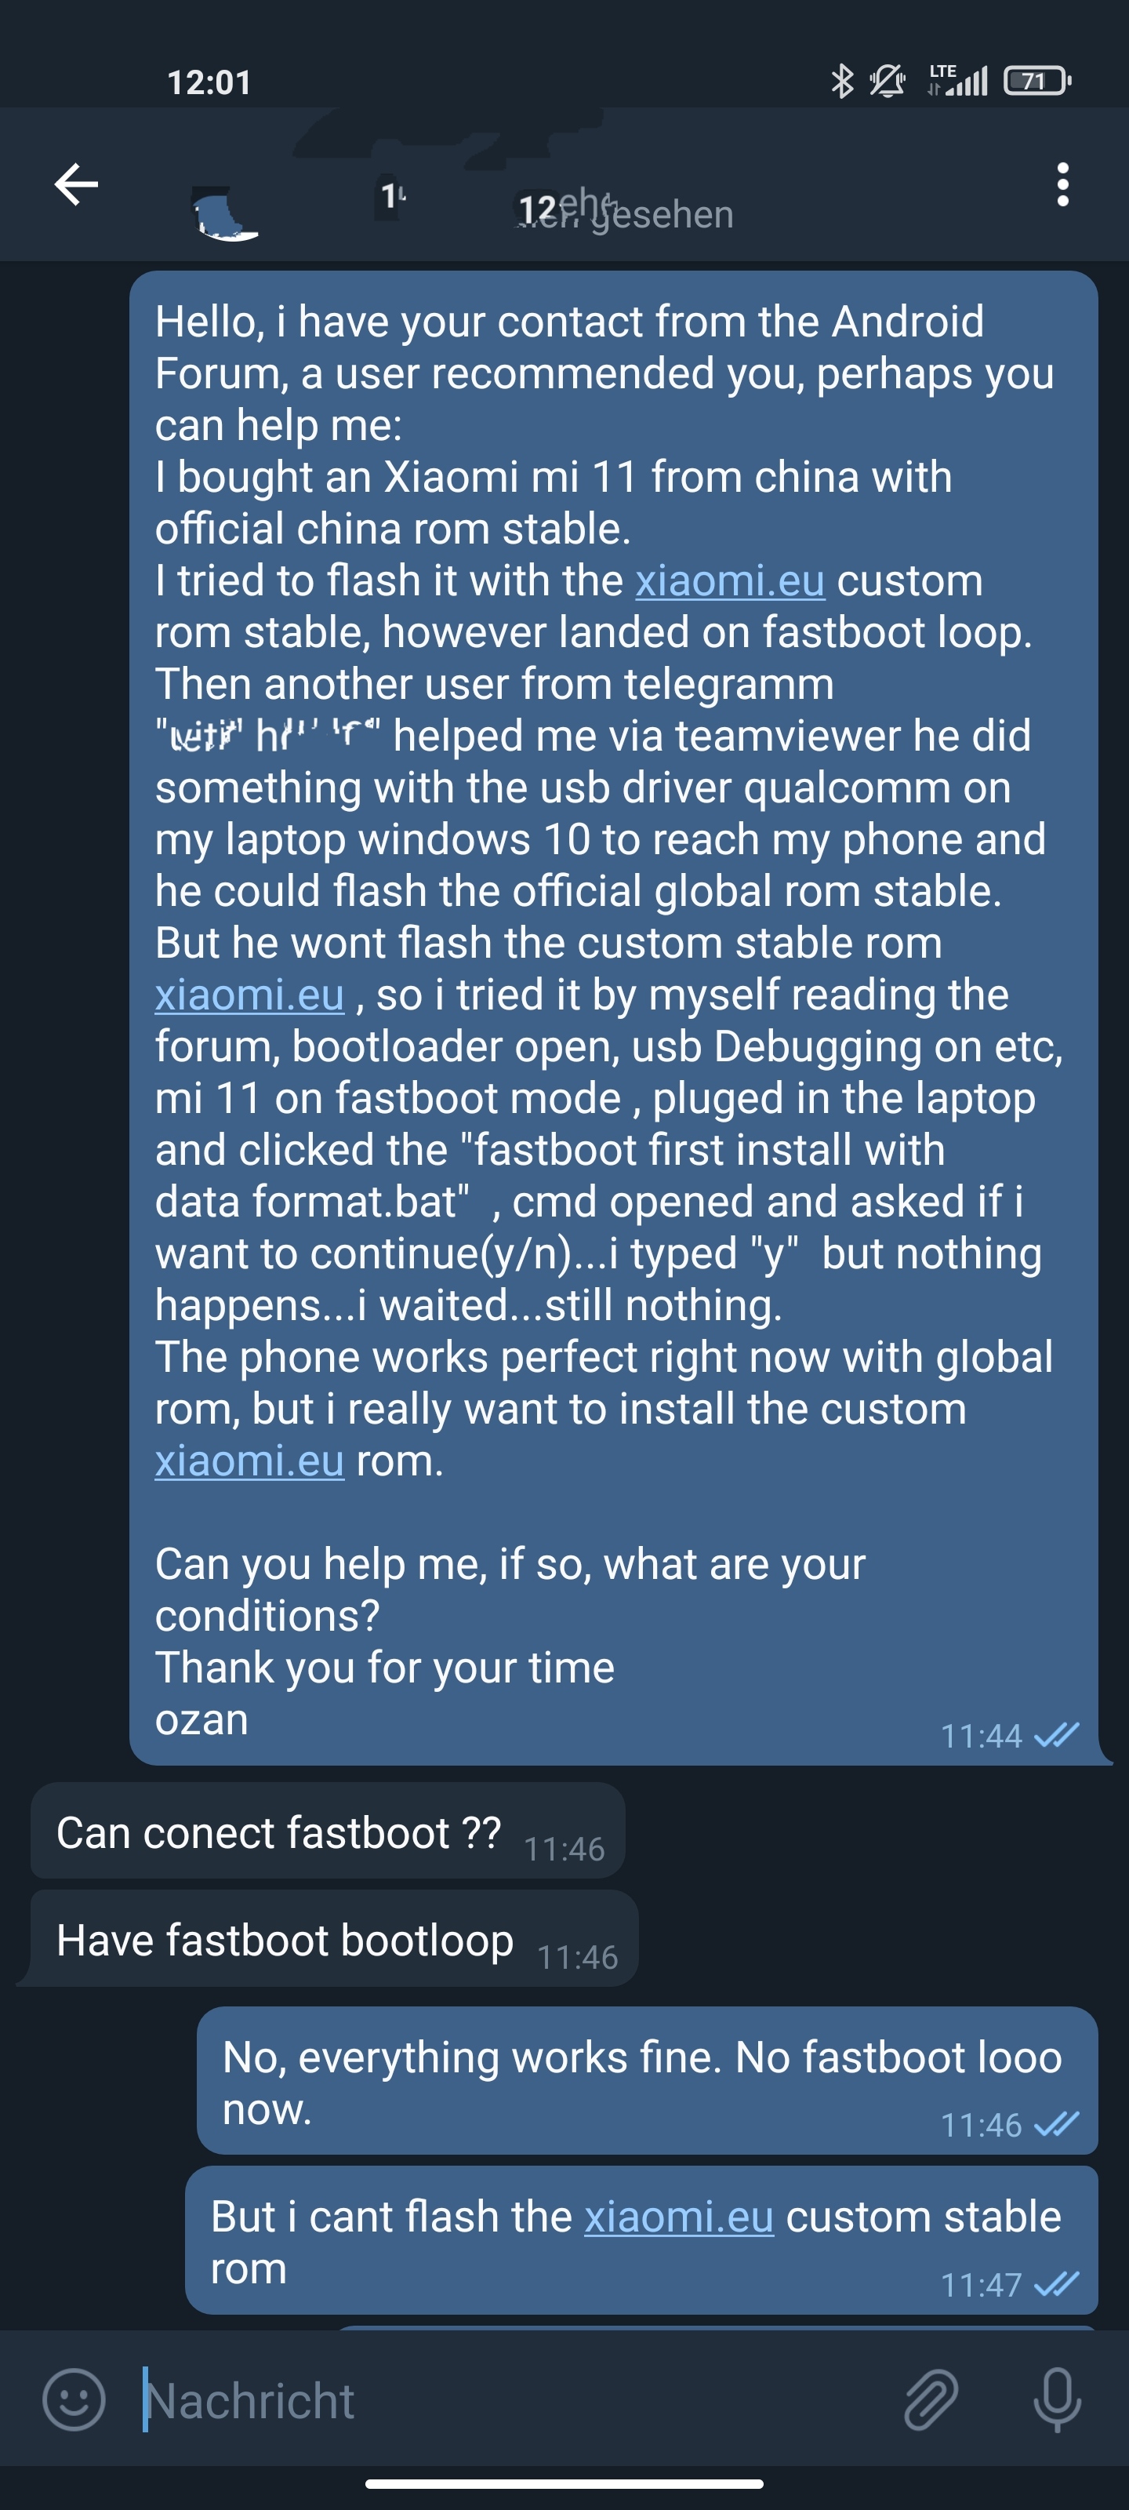Tap the 'Can conect fastboot ??' message bubble
This screenshot has height=2510, width=1129.
[329, 1832]
